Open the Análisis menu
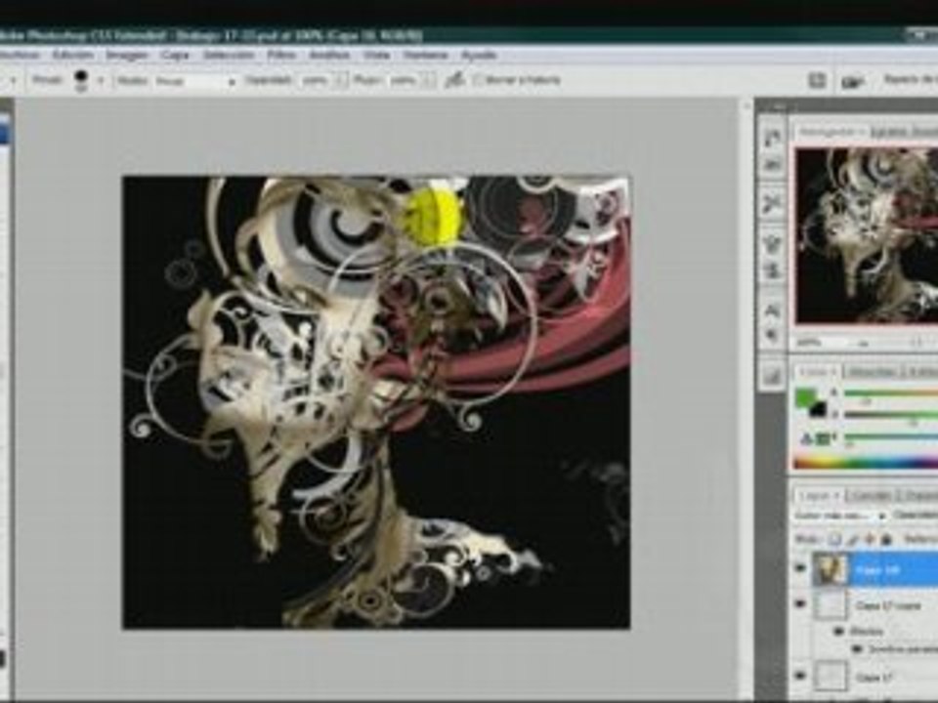 [x=329, y=55]
